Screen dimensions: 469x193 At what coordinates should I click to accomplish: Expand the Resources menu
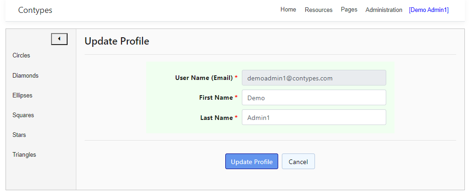coord(319,10)
